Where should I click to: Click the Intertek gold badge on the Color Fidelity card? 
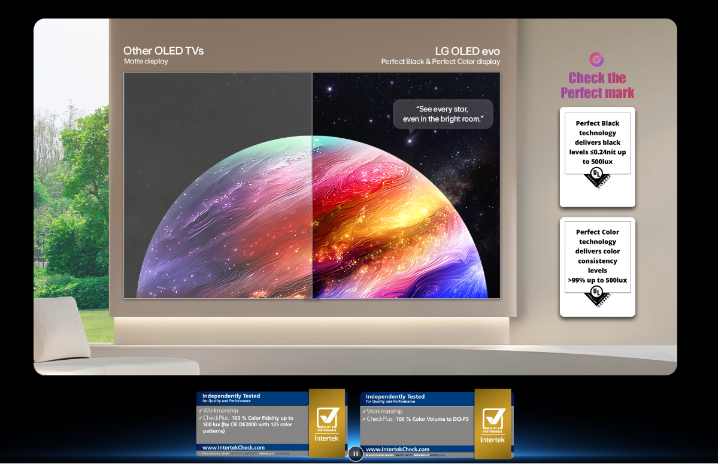point(327,422)
